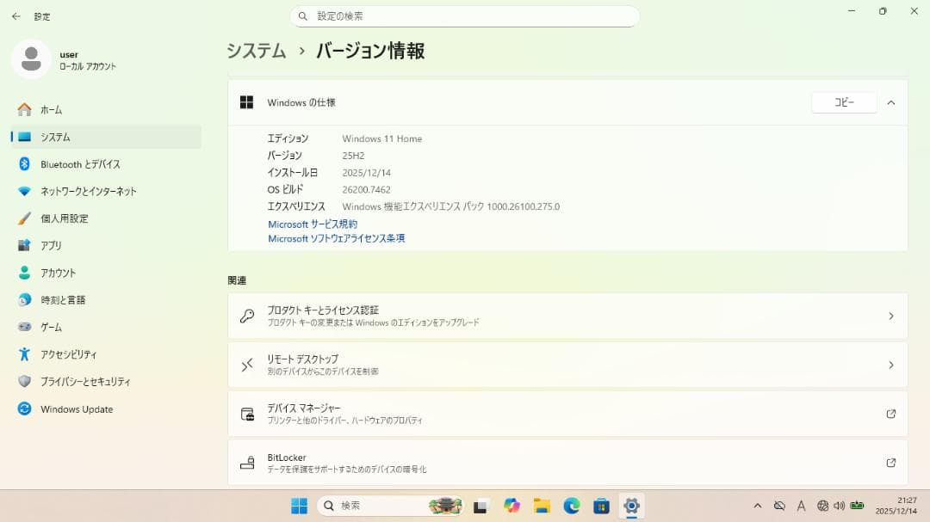The height and width of the screenshot is (522, 930).
Task: Select Windows Update in the sidebar
Action: 76,408
